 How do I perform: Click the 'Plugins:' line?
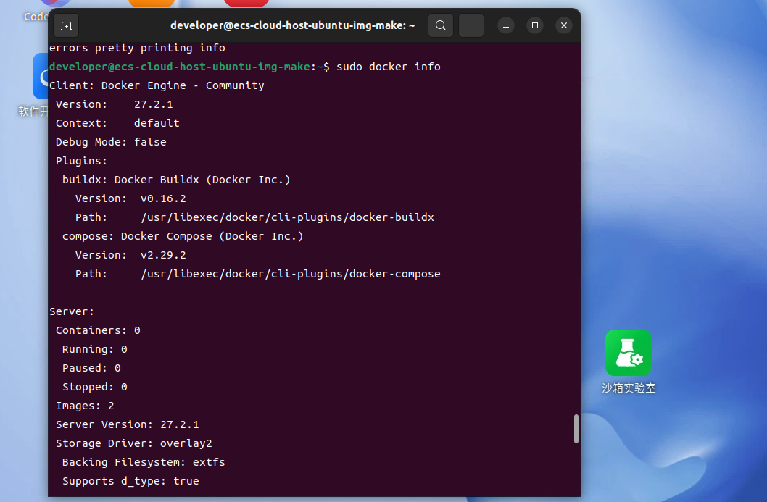(x=81, y=161)
